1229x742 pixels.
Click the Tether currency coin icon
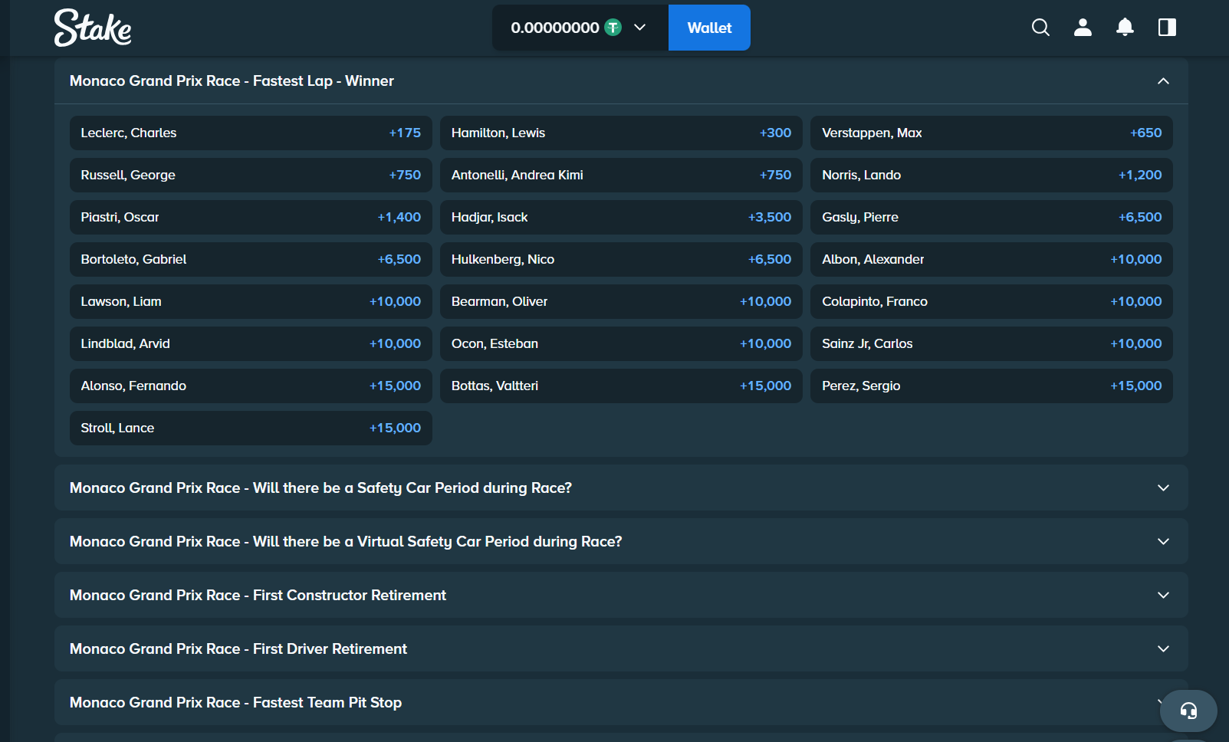pyautogui.click(x=613, y=28)
